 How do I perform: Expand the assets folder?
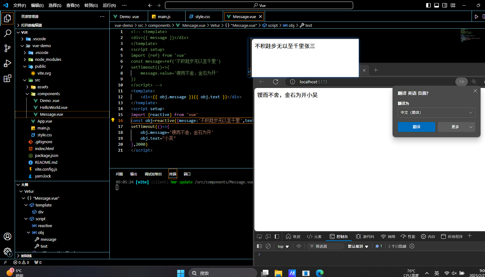(x=62, y=87)
